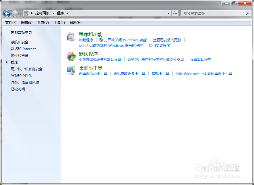
Task: Open the 工具(T) menu
Action: pos(59,23)
